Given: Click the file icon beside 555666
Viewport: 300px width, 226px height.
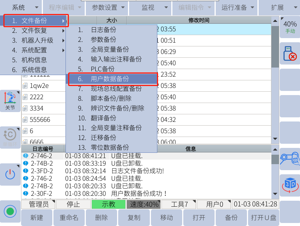Looking at the screenshot, I should [25, 120].
